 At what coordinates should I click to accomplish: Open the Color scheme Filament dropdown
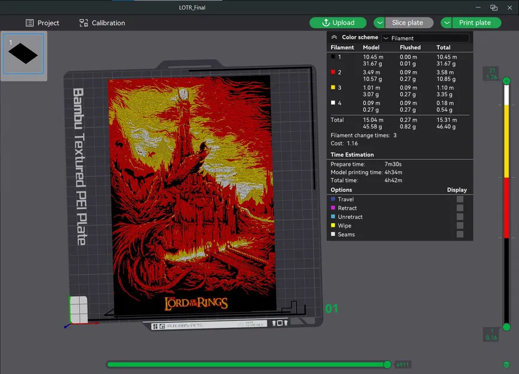click(425, 38)
